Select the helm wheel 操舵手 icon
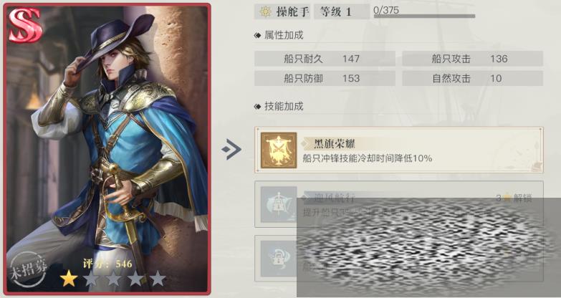561x298 pixels. pos(266,11)
